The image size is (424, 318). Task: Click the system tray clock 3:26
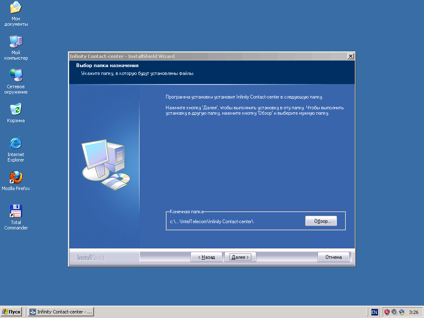coord(414,312)
